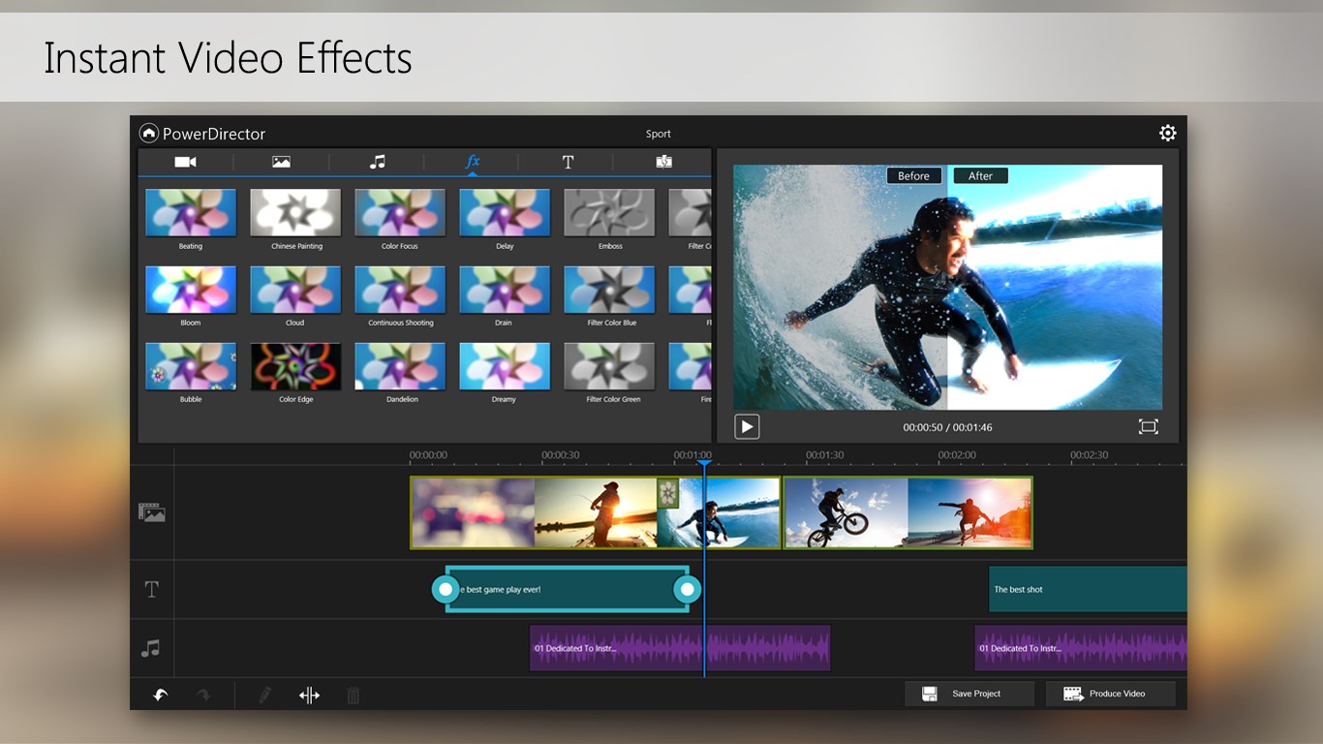Delete with the trash icon
Viewport: 1323px width, 744px height.
tap(354, 695)
